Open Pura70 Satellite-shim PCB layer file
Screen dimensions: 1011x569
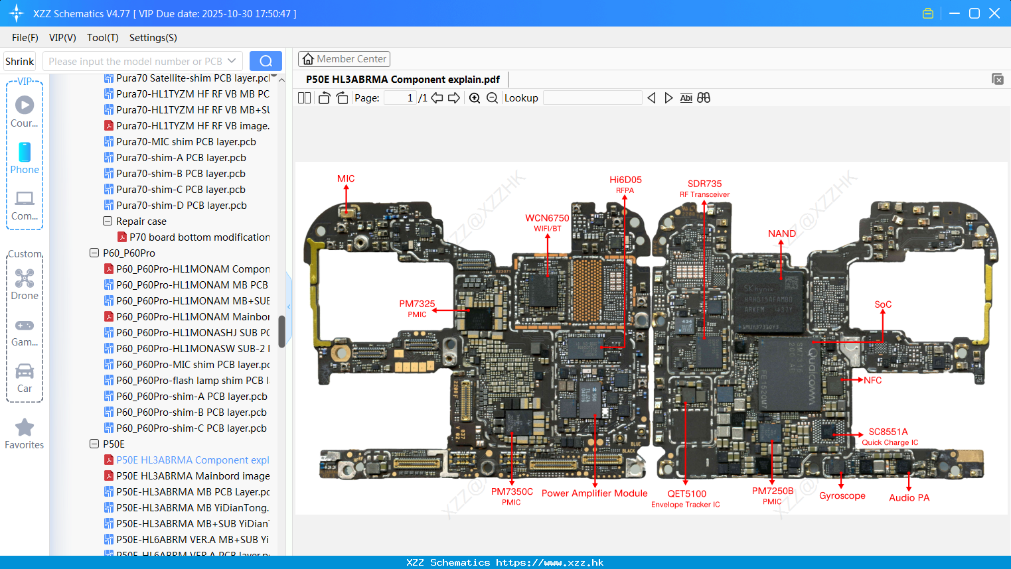tap(187, 78)
